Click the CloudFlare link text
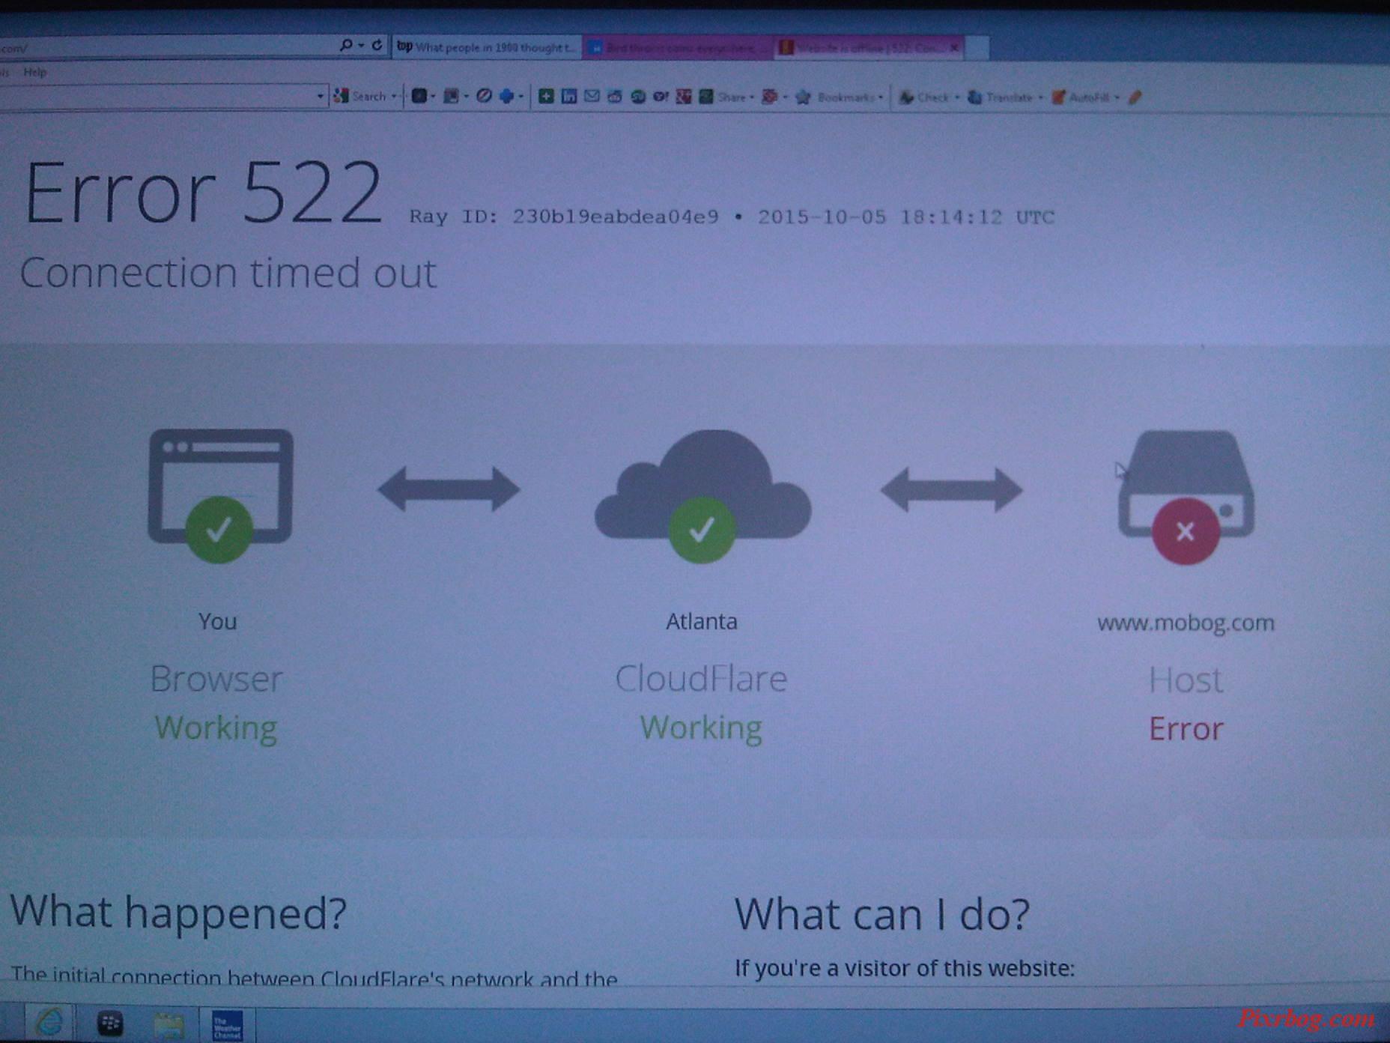Image resolution: width=1390 pixels, height=1043 pixels. click(x=701, y=678)
